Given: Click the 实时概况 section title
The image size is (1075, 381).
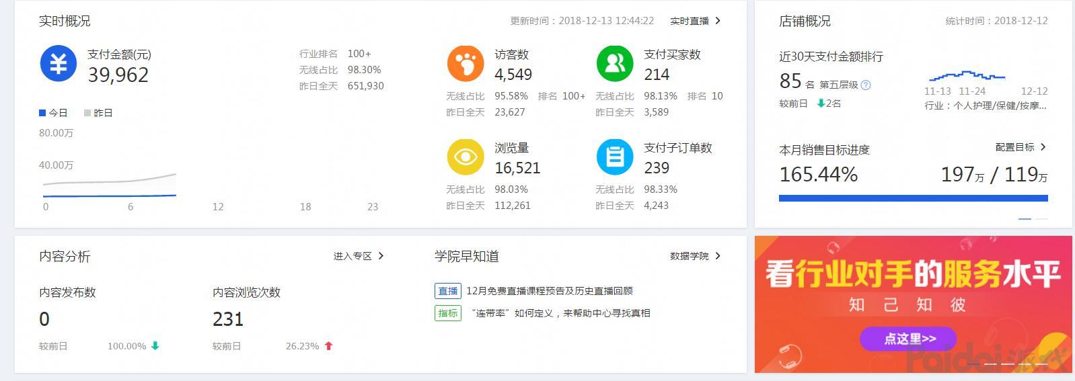Looking at the screenshot, I should click(65, 21).
